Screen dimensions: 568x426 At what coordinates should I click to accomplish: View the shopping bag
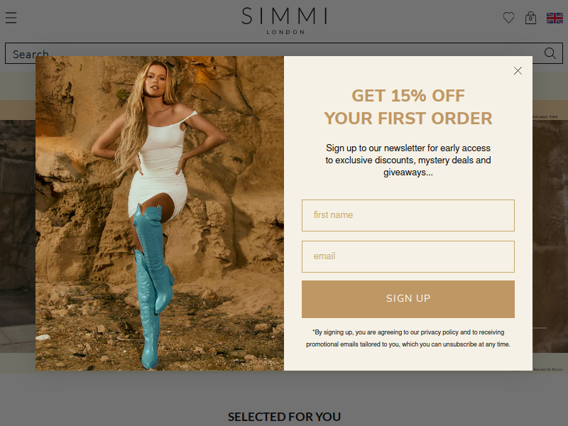point(530,18)
